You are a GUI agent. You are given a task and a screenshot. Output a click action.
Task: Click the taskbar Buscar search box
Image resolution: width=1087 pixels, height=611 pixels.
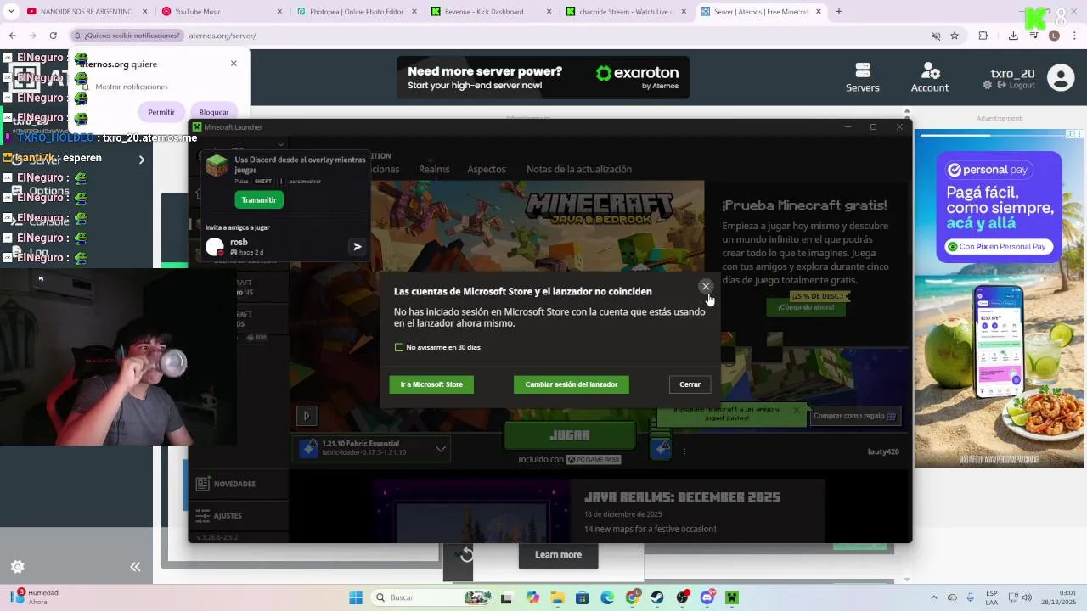pos(433,597)
